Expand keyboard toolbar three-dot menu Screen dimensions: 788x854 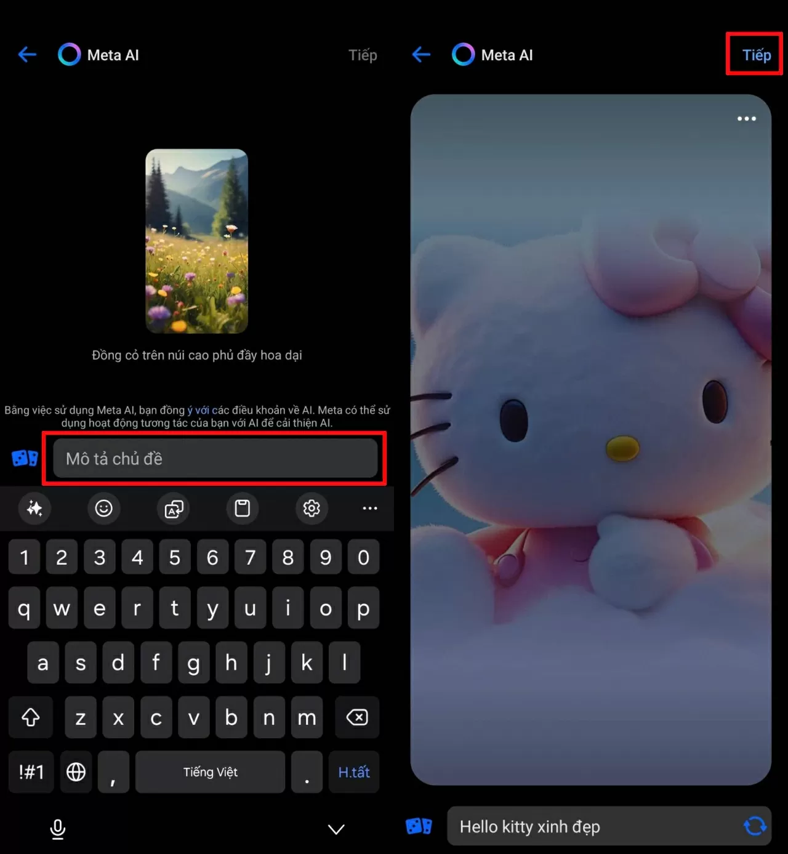point(370,508)
